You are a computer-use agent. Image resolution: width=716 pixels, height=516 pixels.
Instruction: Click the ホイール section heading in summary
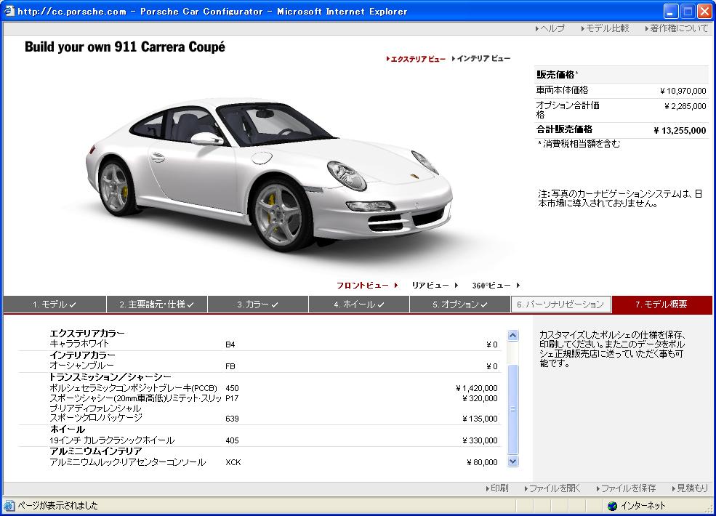pos(68,430)
